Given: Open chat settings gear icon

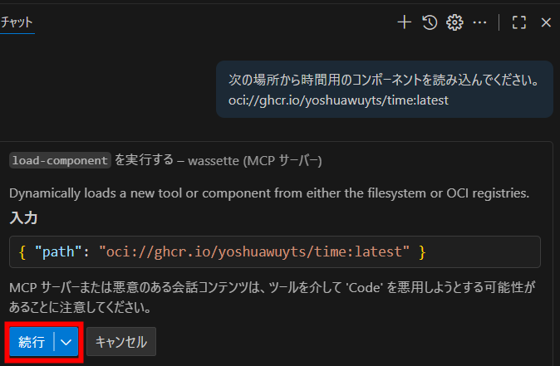Looking at the screenshot, I should click(x=454, y=22).
